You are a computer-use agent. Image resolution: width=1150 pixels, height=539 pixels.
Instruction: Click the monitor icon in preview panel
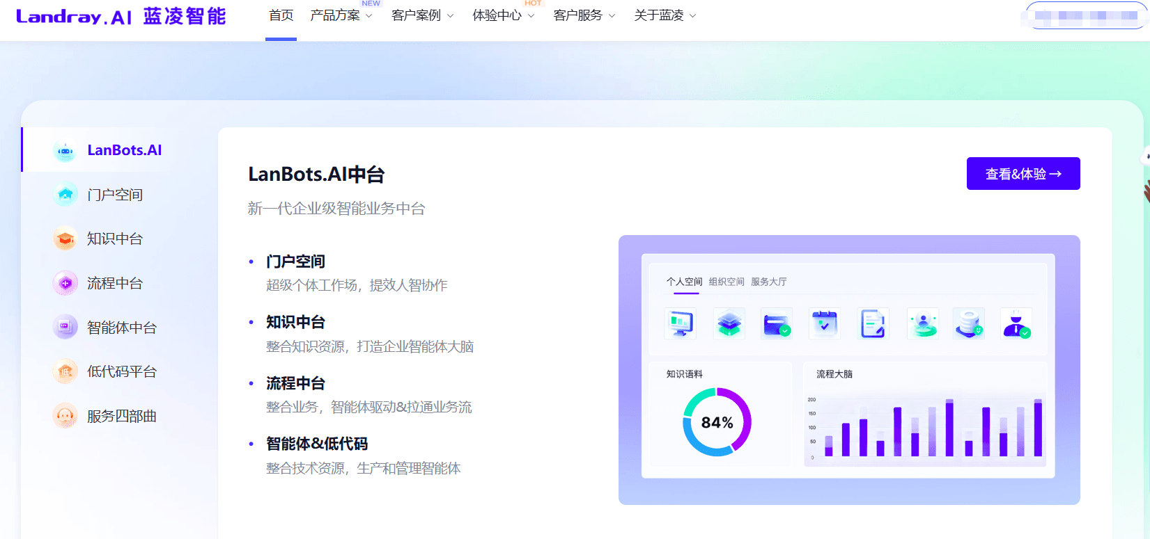point(680,323)
